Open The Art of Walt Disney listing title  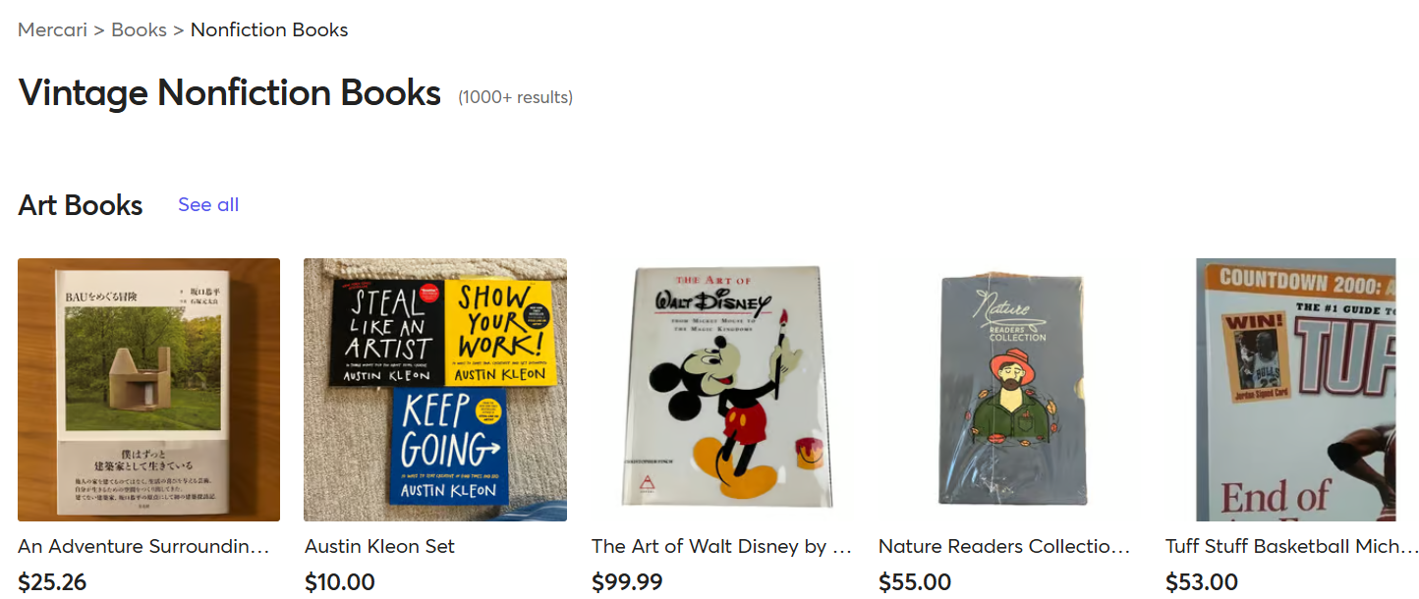[x=722, y=546]
